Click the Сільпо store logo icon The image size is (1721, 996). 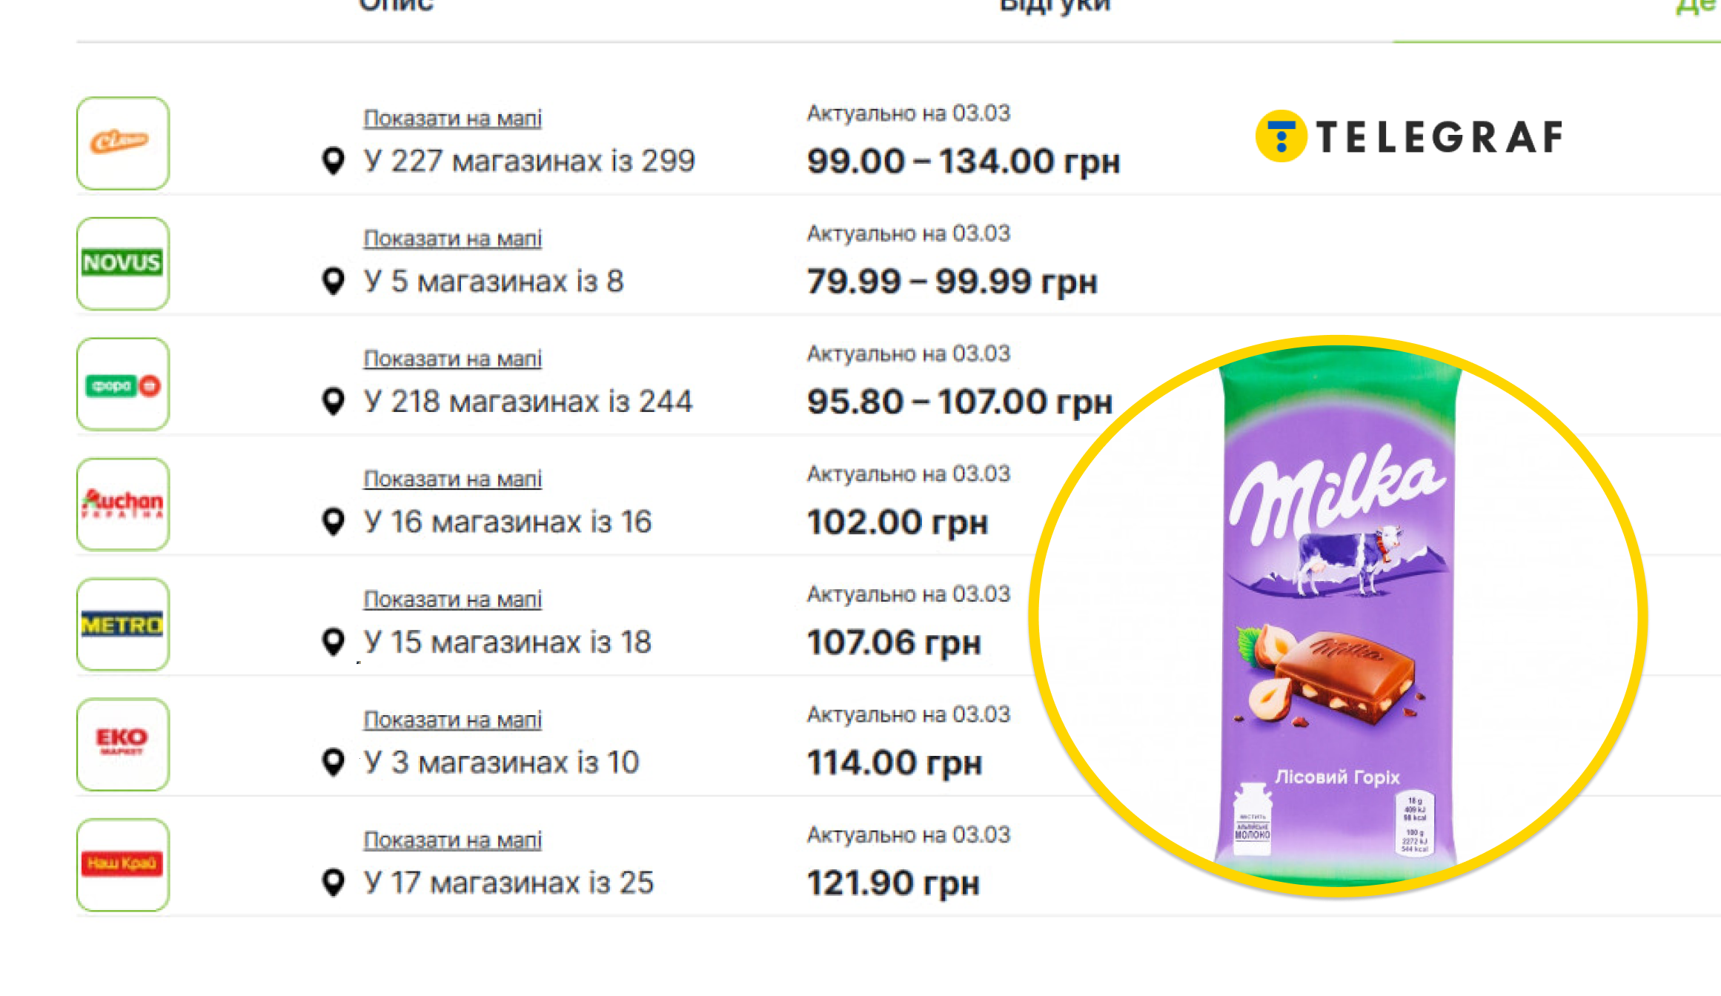tap(122, 143)
